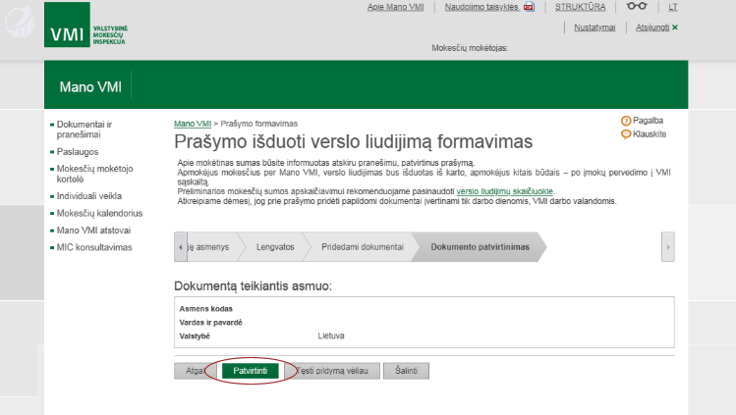
Task: Click the Pagalba help link
Action: (x=648, y=121)
